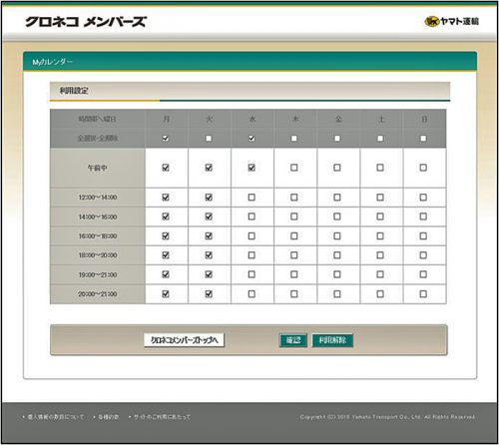This screenshot has height=445, width=499.
Task: Check the select-all checkbox for Tuesday (火)
Action: click(209, 139)
